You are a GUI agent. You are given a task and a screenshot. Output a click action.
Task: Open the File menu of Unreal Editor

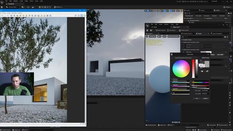pyautogui.click(x=6, y=1)
